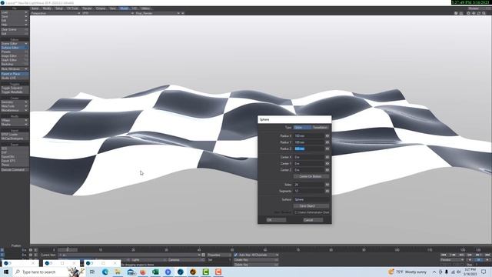Click the envelope icon beside Radius Z
Viewport: 492px width, 277px height.
(327, 149)
